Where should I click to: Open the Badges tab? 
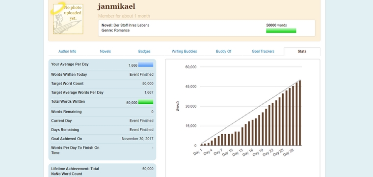click(x=144, y=52)
